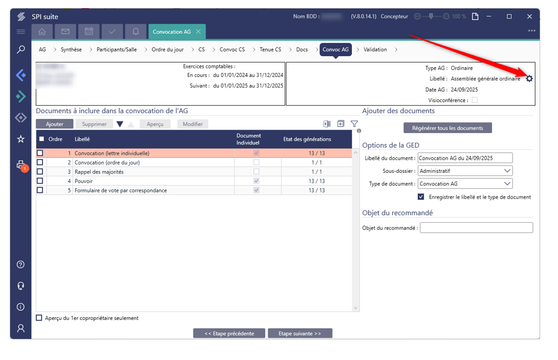Open the search magnifier in the sidebar
The width and height of the screenshot is (558, 360).
21,50
